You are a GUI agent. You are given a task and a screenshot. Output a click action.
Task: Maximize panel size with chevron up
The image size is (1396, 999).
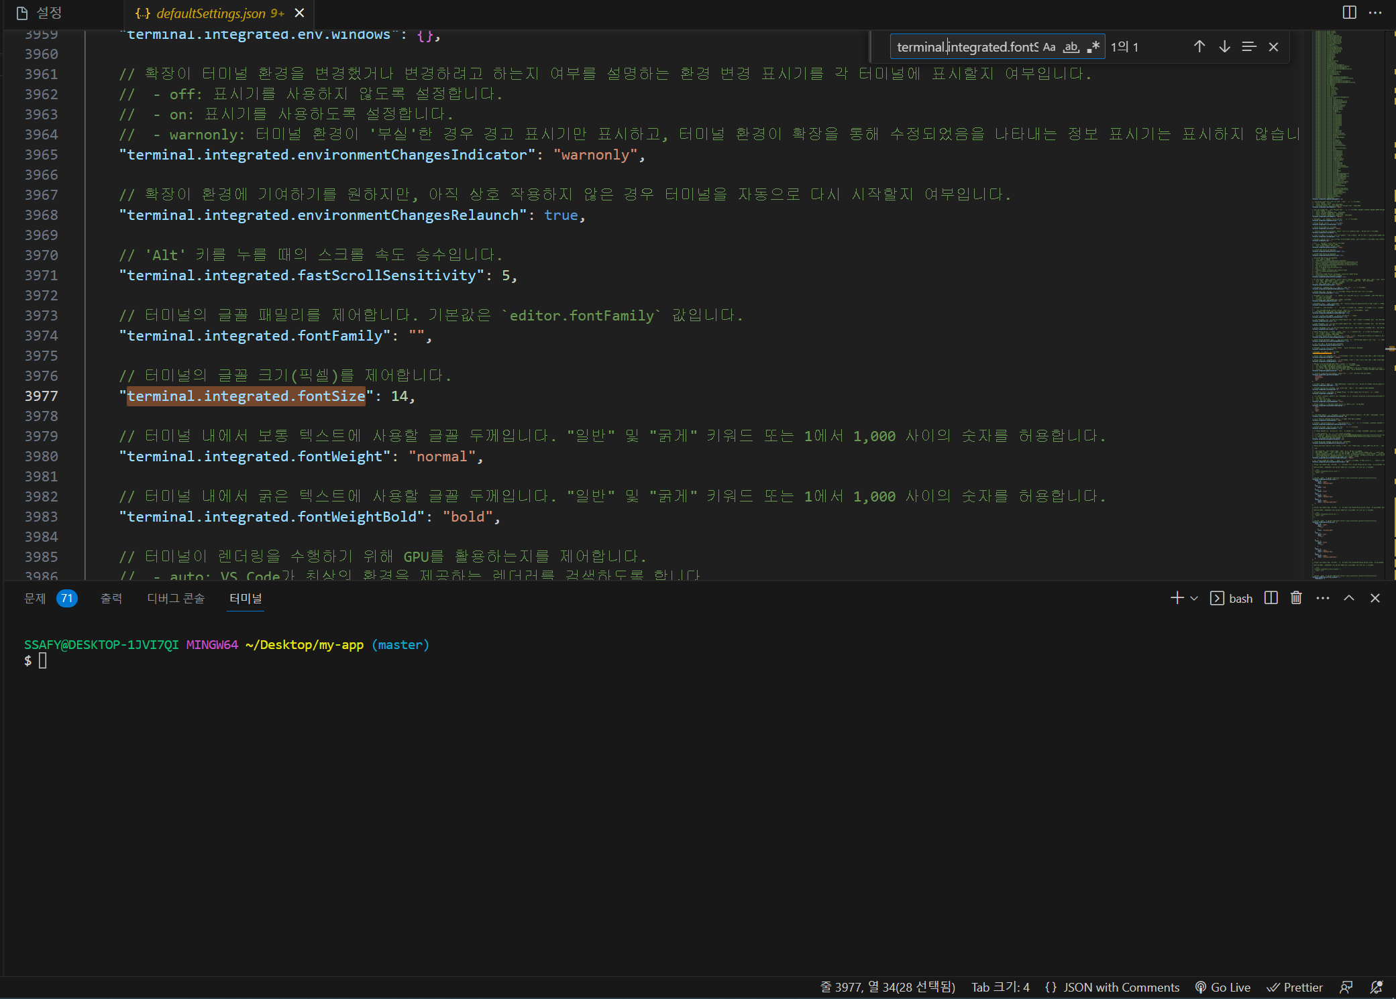(x=1349, y=598)
